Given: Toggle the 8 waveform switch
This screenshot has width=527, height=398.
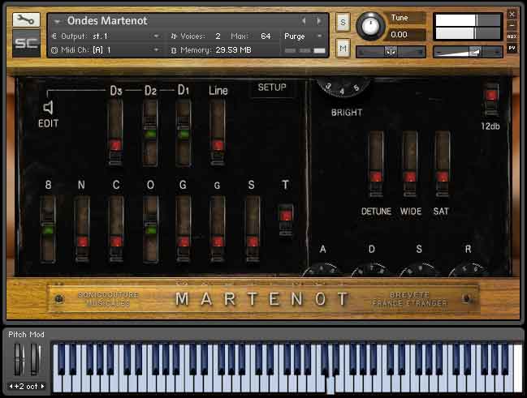Looking at the screenshot, I should [x=48, y=229].
